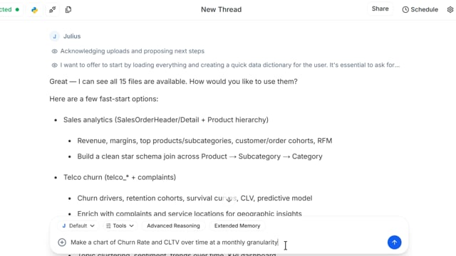Viewport: 456px width, 256px height.
Task: Click the plus attachment icon
Action: click(x=62, y=242)
